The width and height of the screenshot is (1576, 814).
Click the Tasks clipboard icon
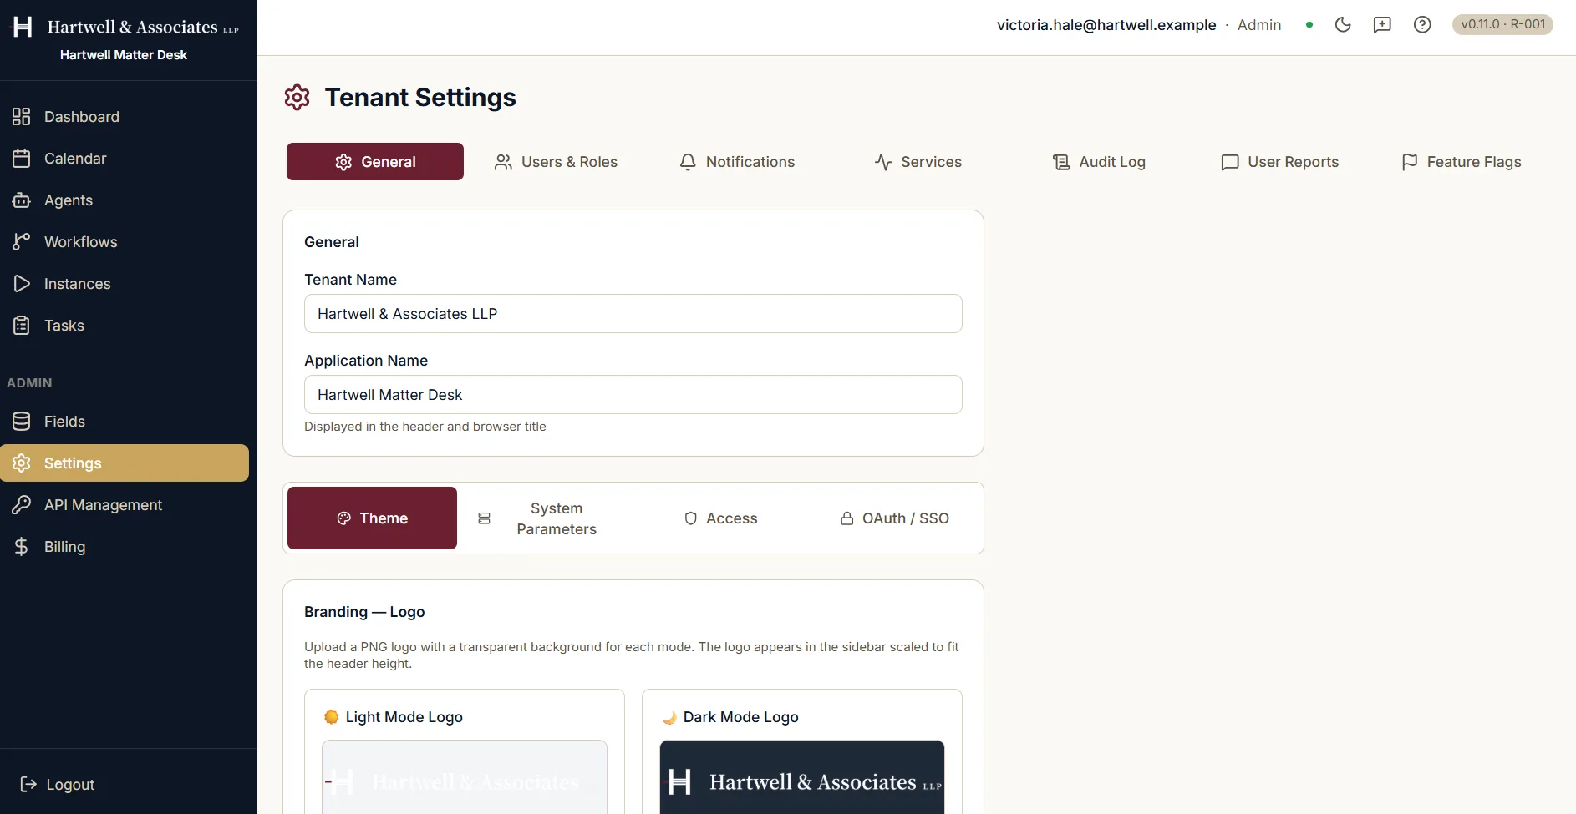(x=22, y=326)
